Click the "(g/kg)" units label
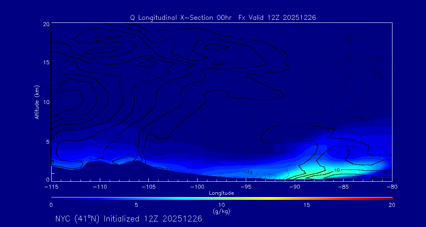Viewport: 426px width, 227px height. coord(222,211)
